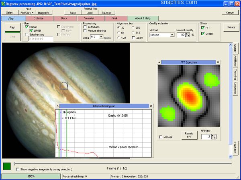Collapse the Initial optimizing run panel arrow
Image resolution: width=241 pixels, height=180 pixels.
coord(58,106)
